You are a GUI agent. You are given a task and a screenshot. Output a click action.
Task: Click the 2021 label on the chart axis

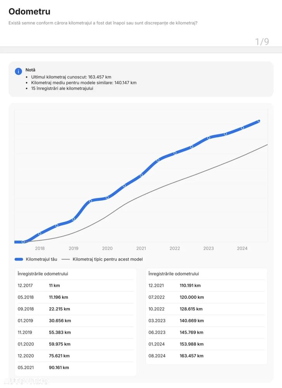[141, 249]
